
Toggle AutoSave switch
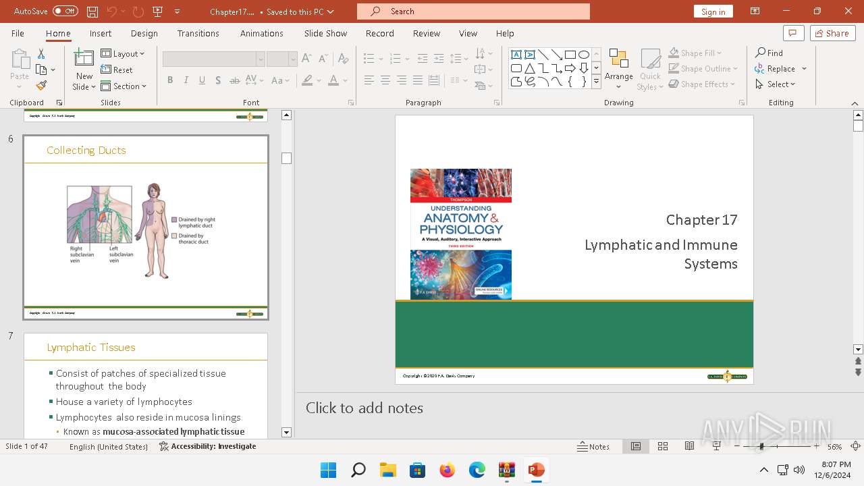(65, 11)
